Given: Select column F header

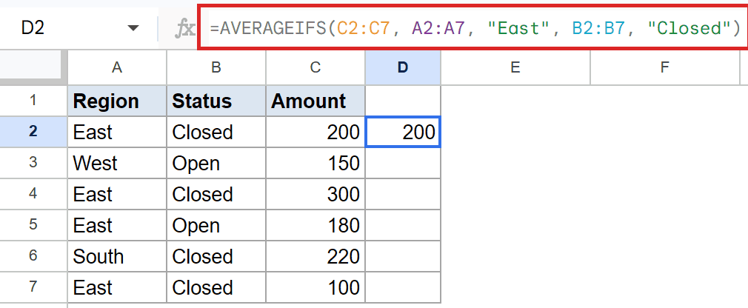Looking at the screenshot, I should click(664, 67).
